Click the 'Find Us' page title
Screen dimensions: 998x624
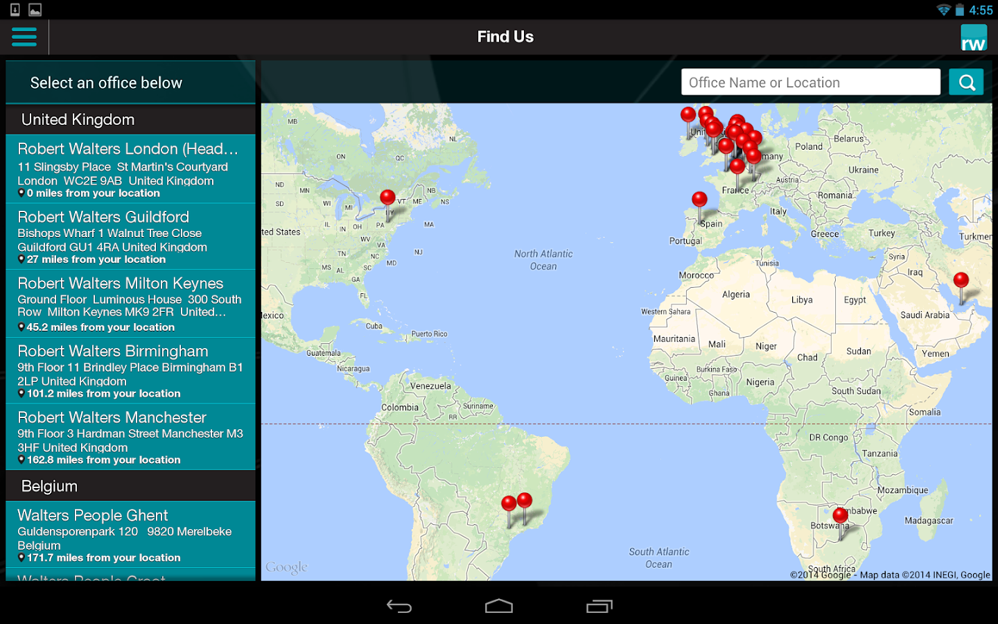click(x=505, y=37)
